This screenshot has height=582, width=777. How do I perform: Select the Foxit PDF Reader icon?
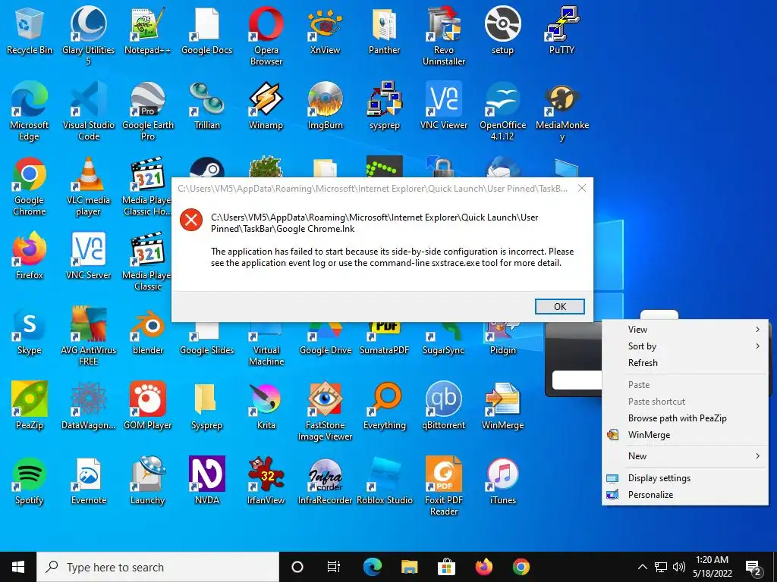[443, 486]
